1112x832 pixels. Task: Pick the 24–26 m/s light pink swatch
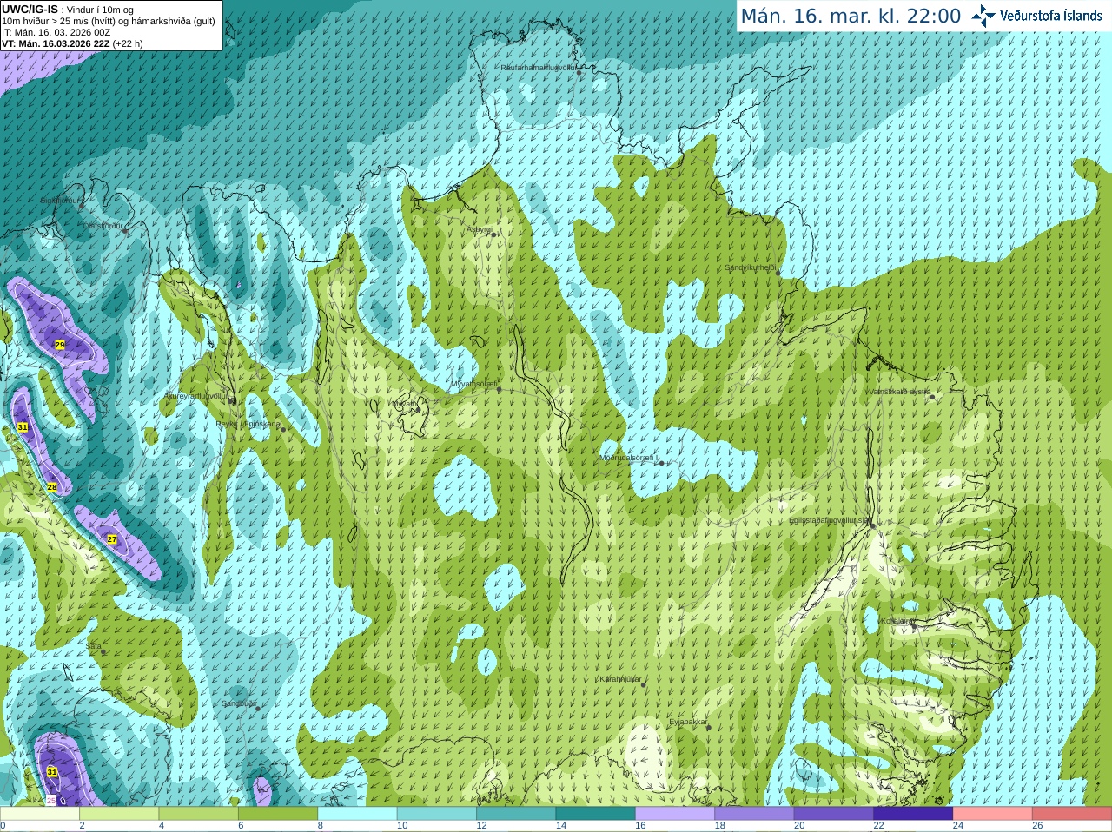click(993, 813)
